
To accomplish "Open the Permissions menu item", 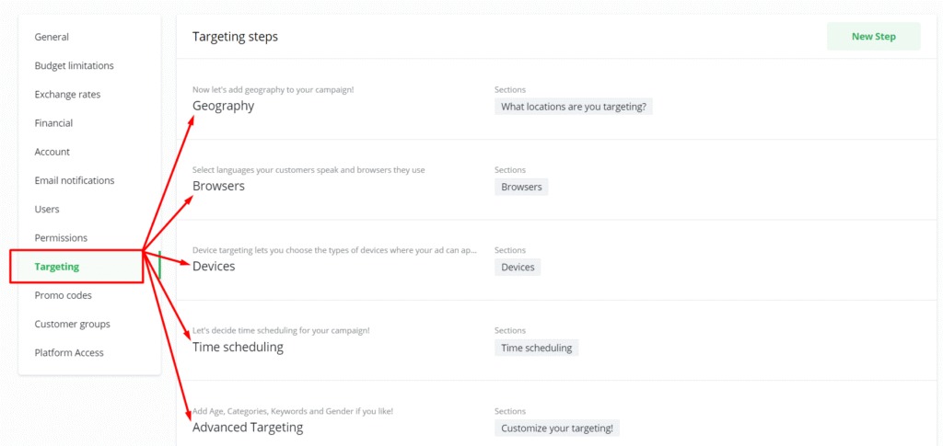I will (x=62, y=238).
